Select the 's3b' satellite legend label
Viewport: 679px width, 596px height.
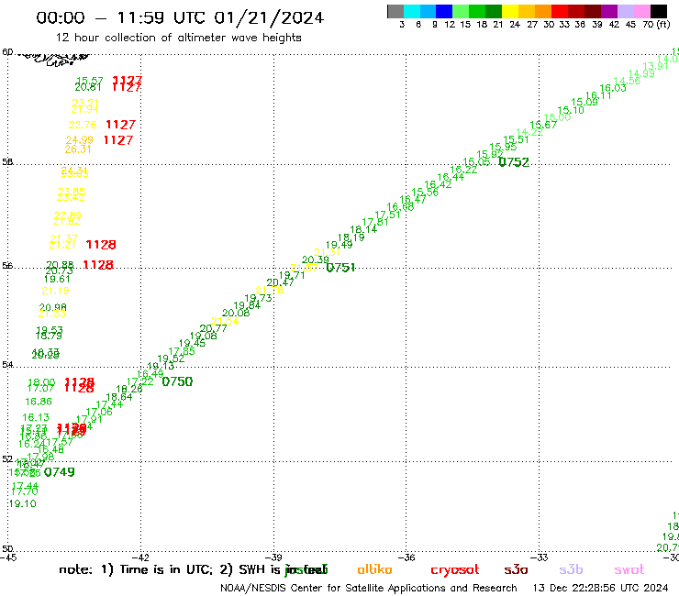571,569
